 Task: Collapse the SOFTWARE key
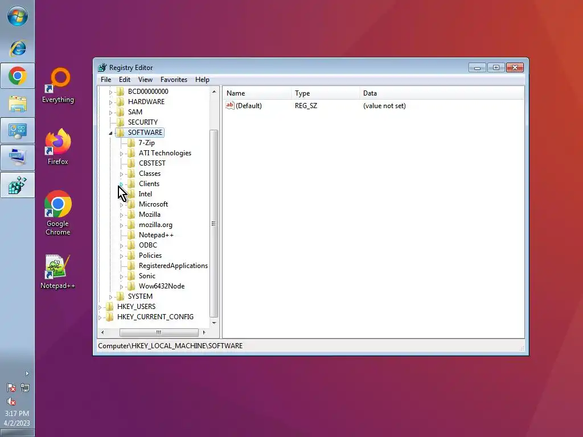[x=110, y=133]
